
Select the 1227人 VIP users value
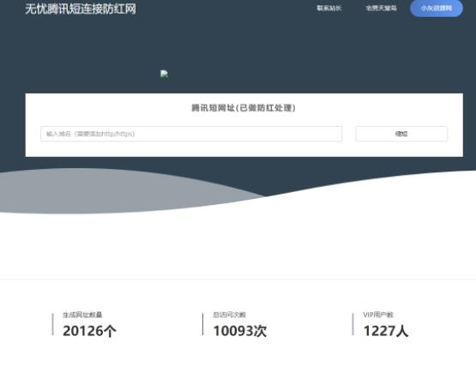386,331
